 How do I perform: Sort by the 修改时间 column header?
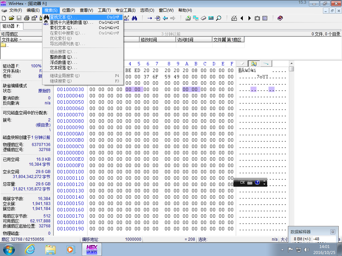[x=158, y=40]
